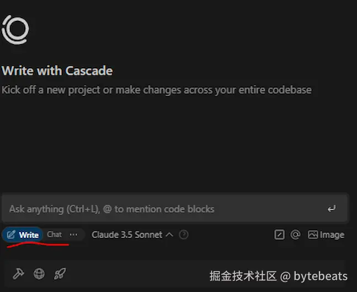Insert a mention using the @ icon
The height and width of the screenshot is (292, 357).
tap(295, 235)
